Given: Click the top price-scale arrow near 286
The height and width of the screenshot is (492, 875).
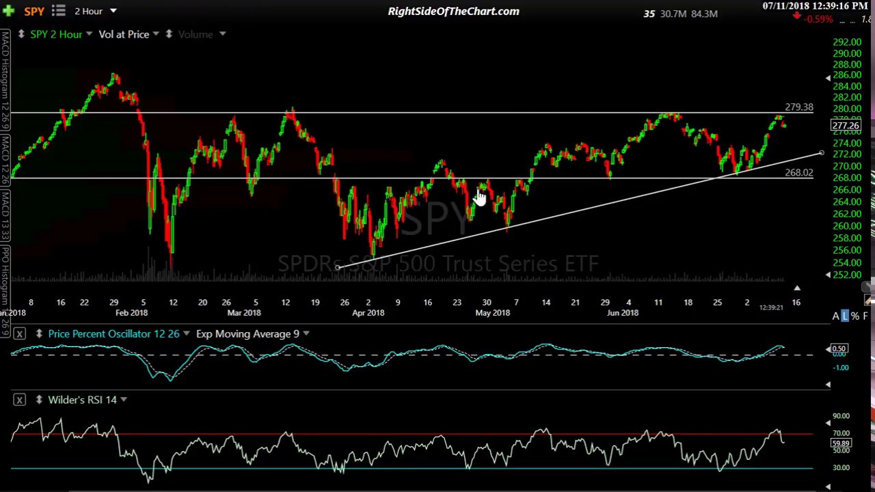Looking at the screenshot, I should (828, 78).
